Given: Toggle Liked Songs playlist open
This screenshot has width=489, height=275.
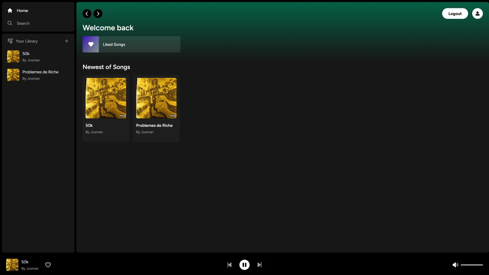Looking at the screenshot, I should 131,44.
